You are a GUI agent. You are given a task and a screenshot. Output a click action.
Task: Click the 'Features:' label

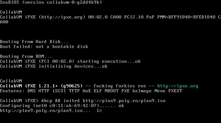12,91
